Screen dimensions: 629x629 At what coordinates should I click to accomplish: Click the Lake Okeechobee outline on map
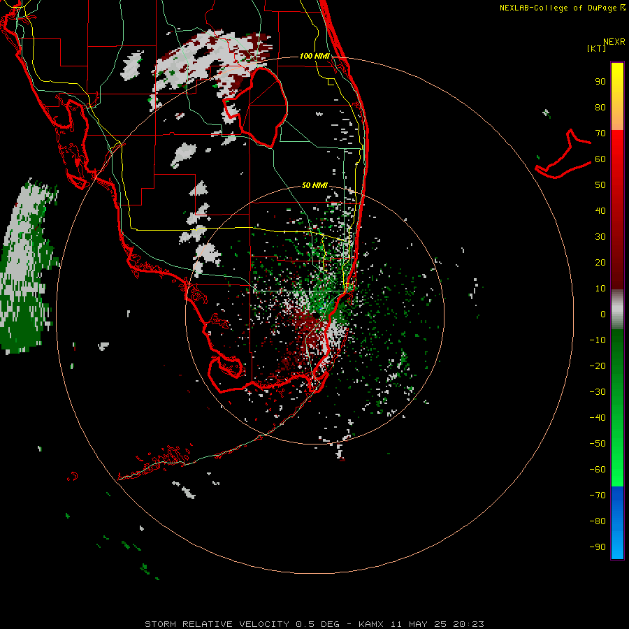click(256, 107)
